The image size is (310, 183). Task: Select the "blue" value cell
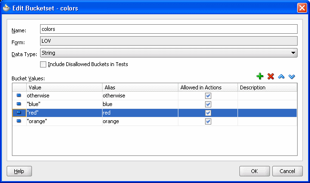point(64,104)
